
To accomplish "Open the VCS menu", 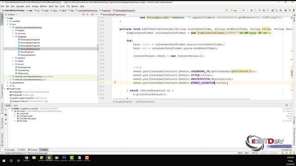I will (x=68, y=6).
